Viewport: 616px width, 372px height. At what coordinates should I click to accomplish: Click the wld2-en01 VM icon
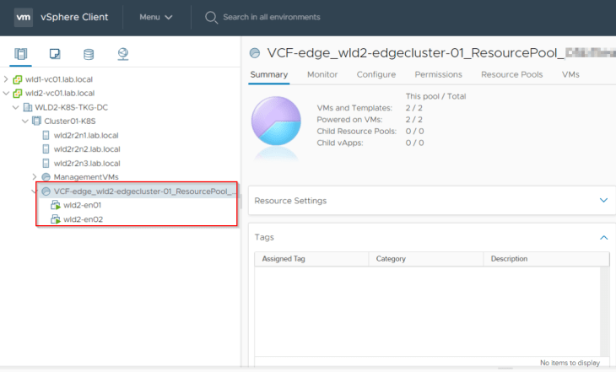pyautogui.click(x=56, y=205)
